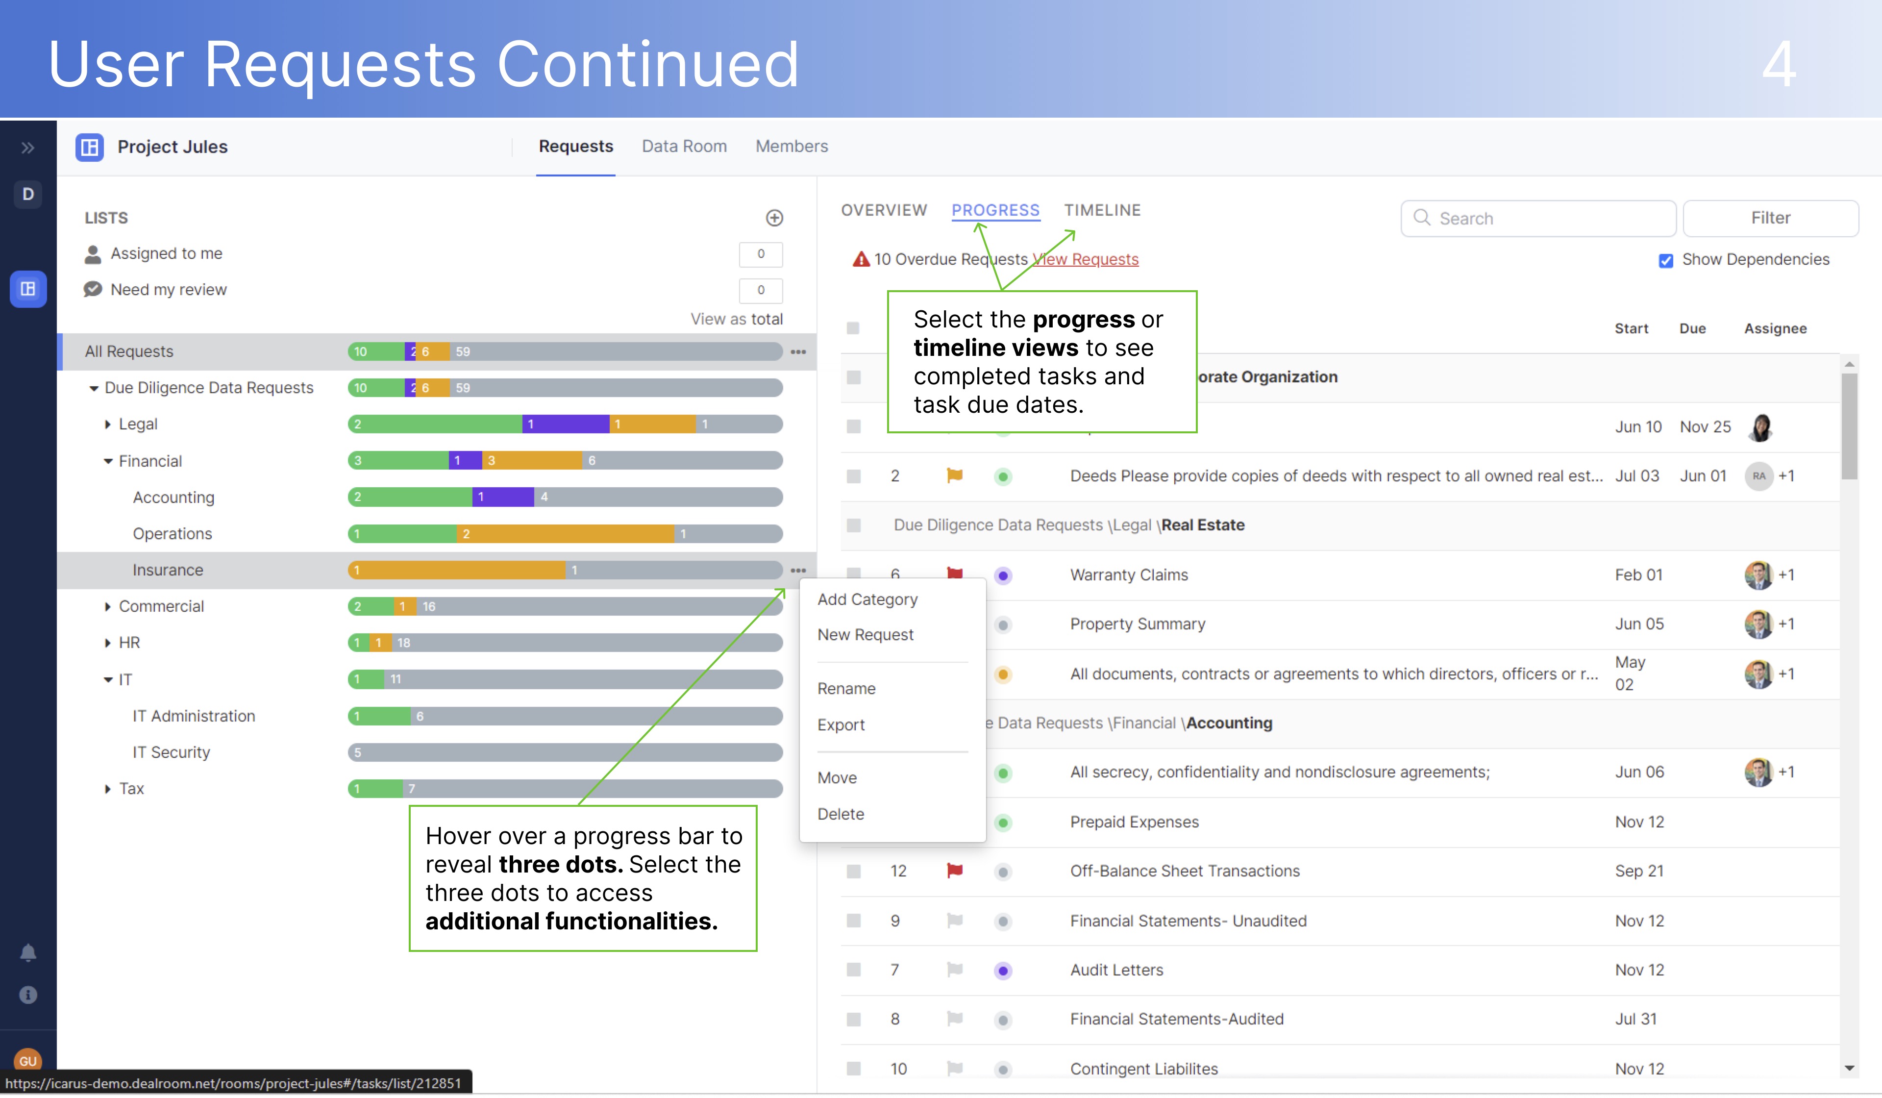Click the yellow flag on request 2
The height and width of the screenshot is (1098, 1882).
[954, 476]
